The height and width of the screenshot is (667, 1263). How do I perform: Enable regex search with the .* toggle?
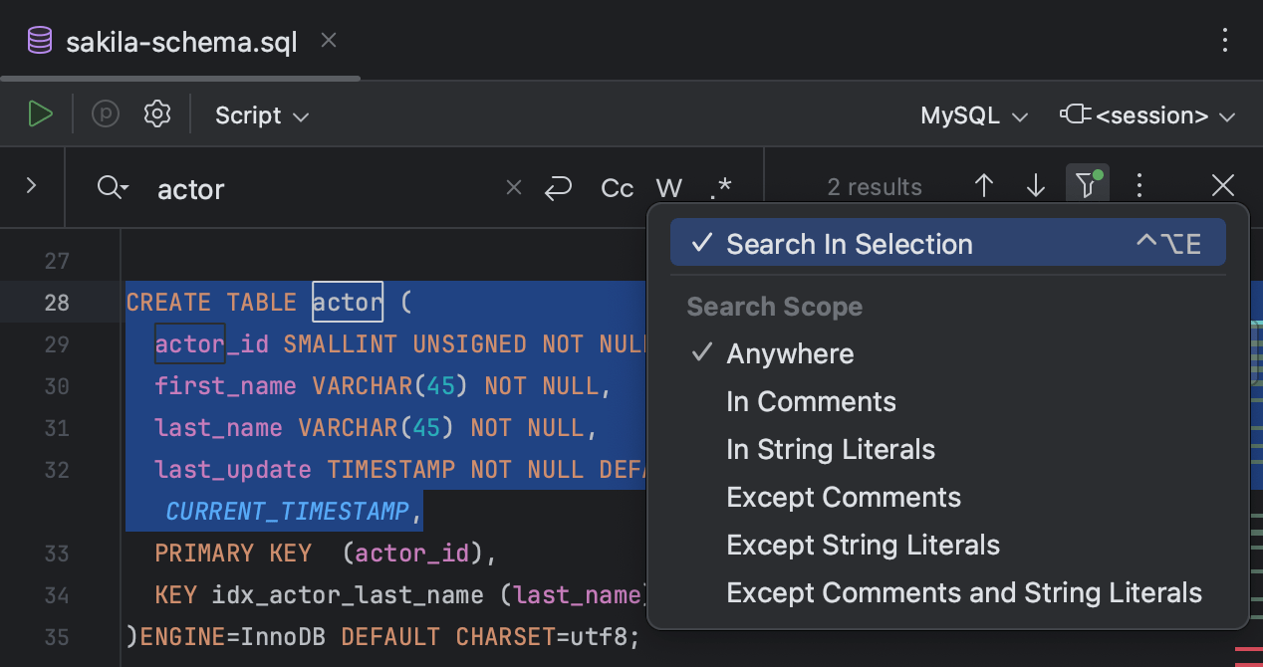click(720, 187)
